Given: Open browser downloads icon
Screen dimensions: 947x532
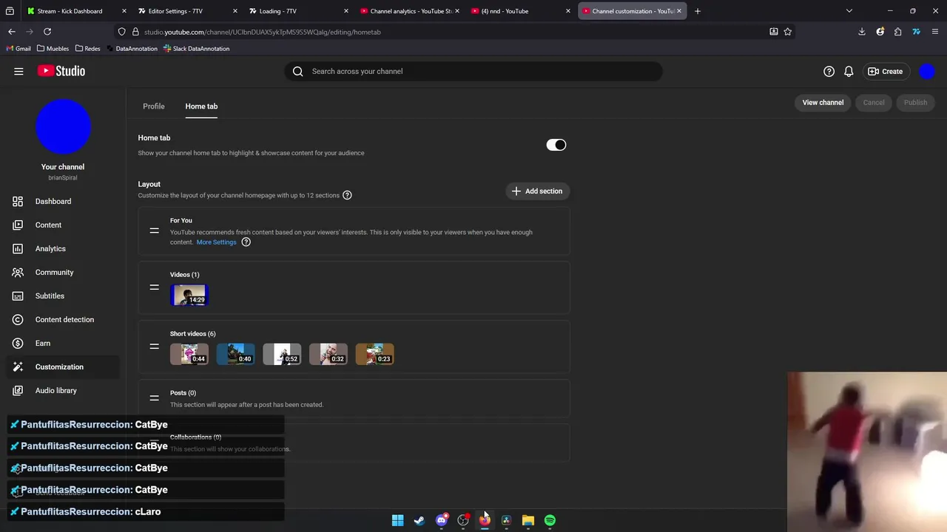Looking at the screenshot, I should [862, 32].
